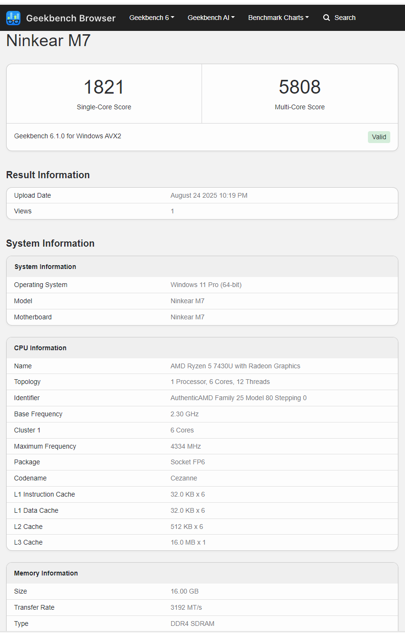Click the L1 Instruction Cache row label
Viewport: 405px width, 633px height.
coord(45,494)
